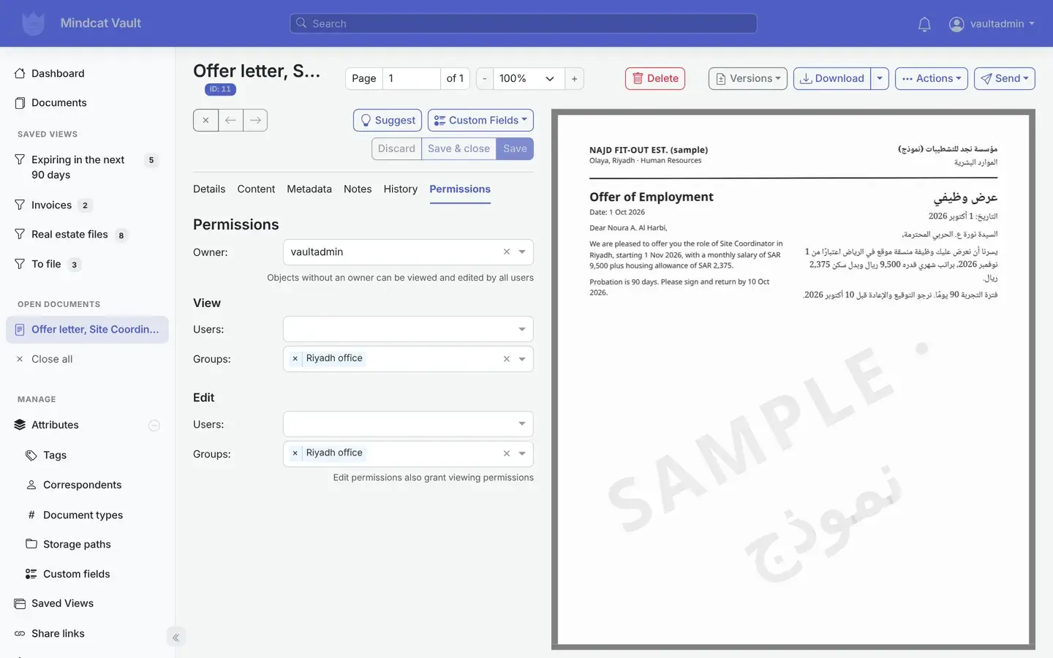Open the Send dropdown
The width and height of the screenshot is (1053, 658).
(x=1005, y=78)
